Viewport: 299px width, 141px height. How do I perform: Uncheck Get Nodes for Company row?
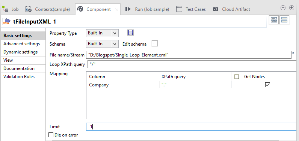(267, 85)
